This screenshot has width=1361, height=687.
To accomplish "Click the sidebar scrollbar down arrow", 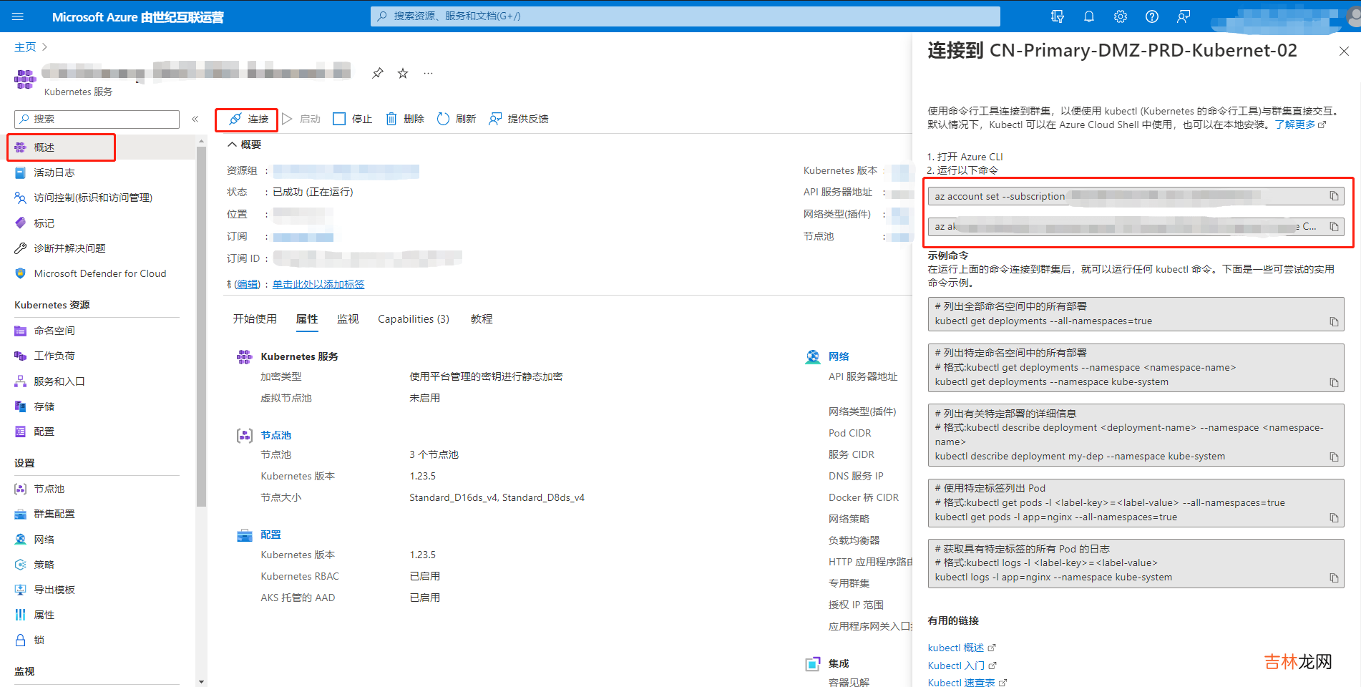I will point(201,681).
